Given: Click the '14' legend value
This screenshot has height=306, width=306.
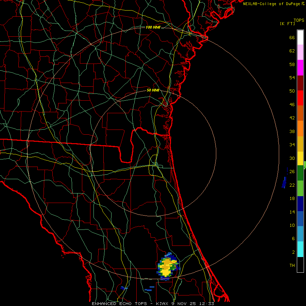Looking at the screenshot, I should click(x=292, y=212).
